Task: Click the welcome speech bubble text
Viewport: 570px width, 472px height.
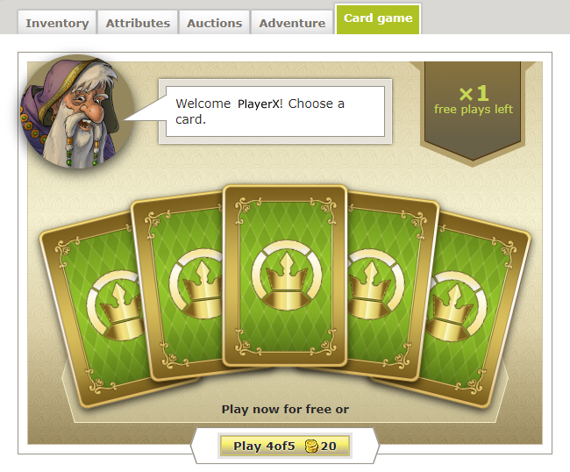Action: pyautogui.click(x=260, y=111)
